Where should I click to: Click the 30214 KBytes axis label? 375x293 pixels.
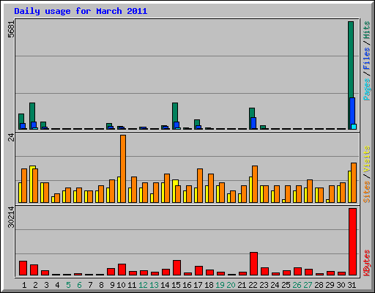[11, 217]
